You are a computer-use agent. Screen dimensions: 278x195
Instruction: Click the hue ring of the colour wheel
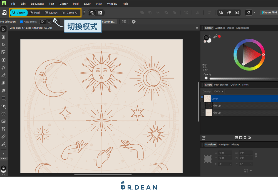tap(249, 40)
